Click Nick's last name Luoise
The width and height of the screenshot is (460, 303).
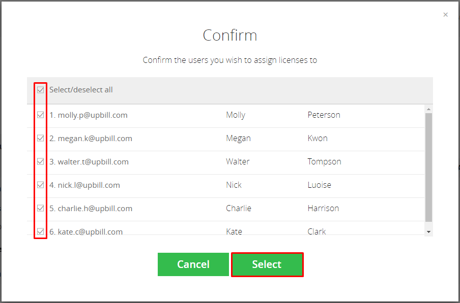(x=320, y=185)
